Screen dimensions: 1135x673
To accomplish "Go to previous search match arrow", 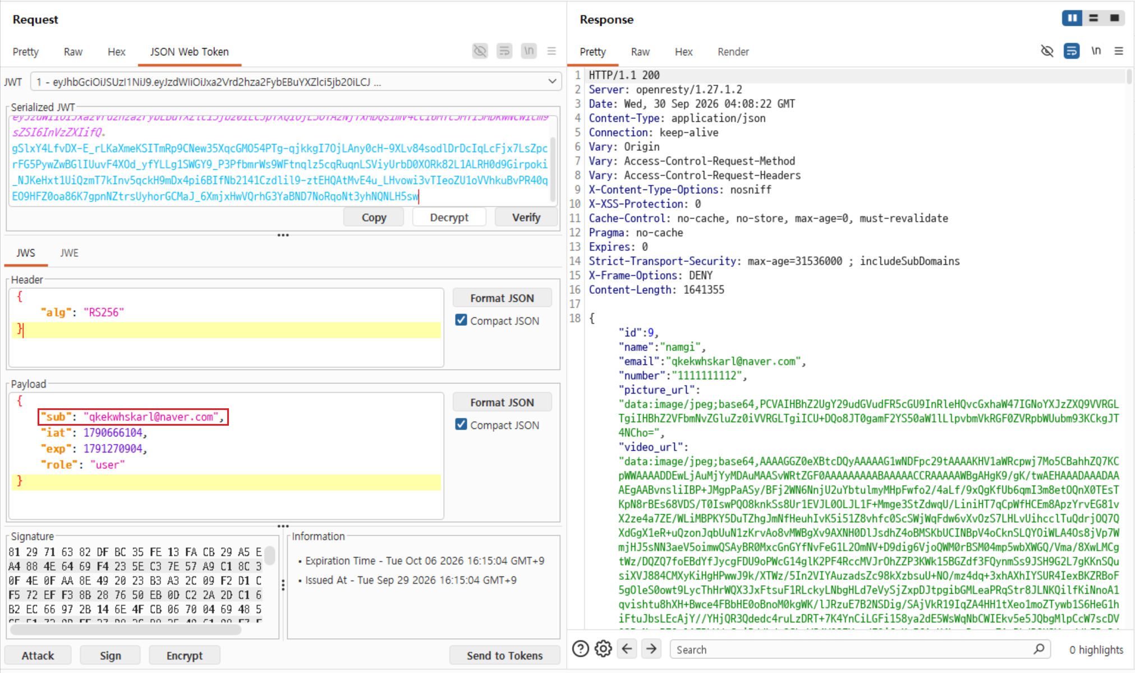I will (627, 649).
